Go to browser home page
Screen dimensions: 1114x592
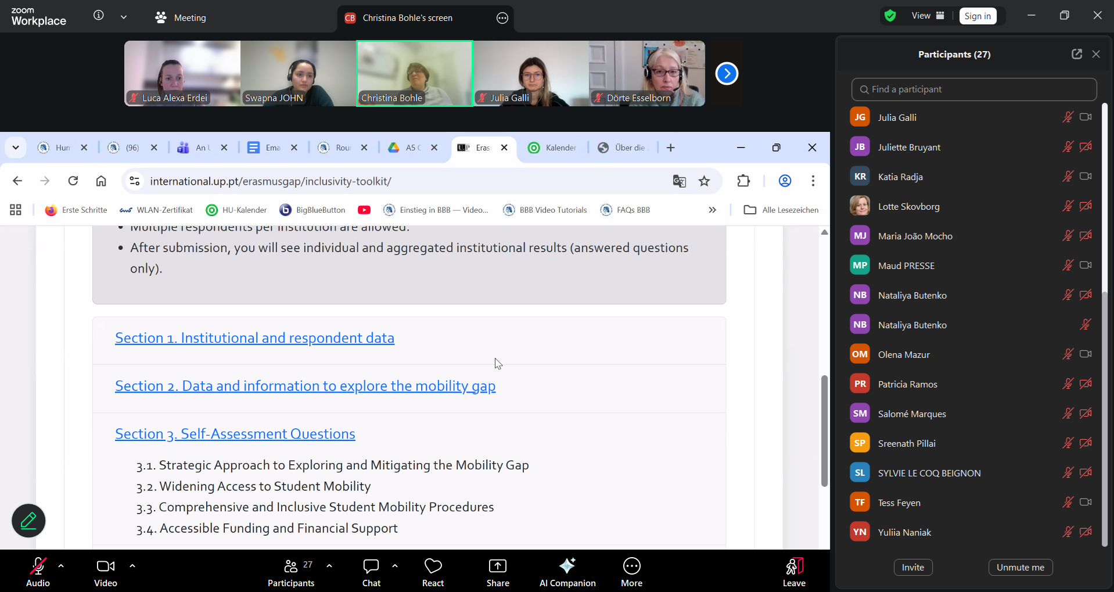click(101, 181)
